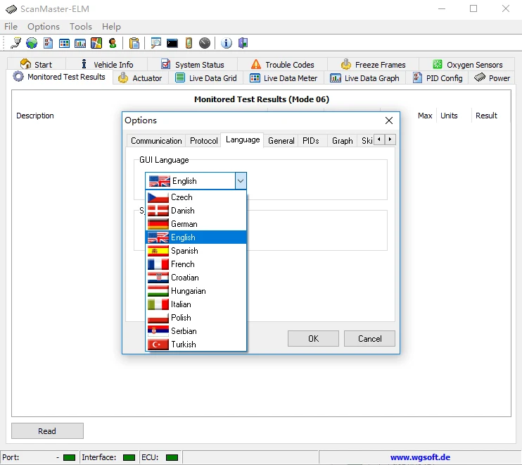
Task: Click the four-color squares toolbar icon
Action: pos(96,43)
